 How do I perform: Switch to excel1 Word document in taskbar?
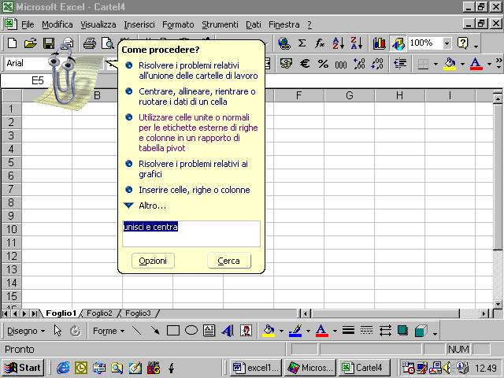(x=256, y=368)
